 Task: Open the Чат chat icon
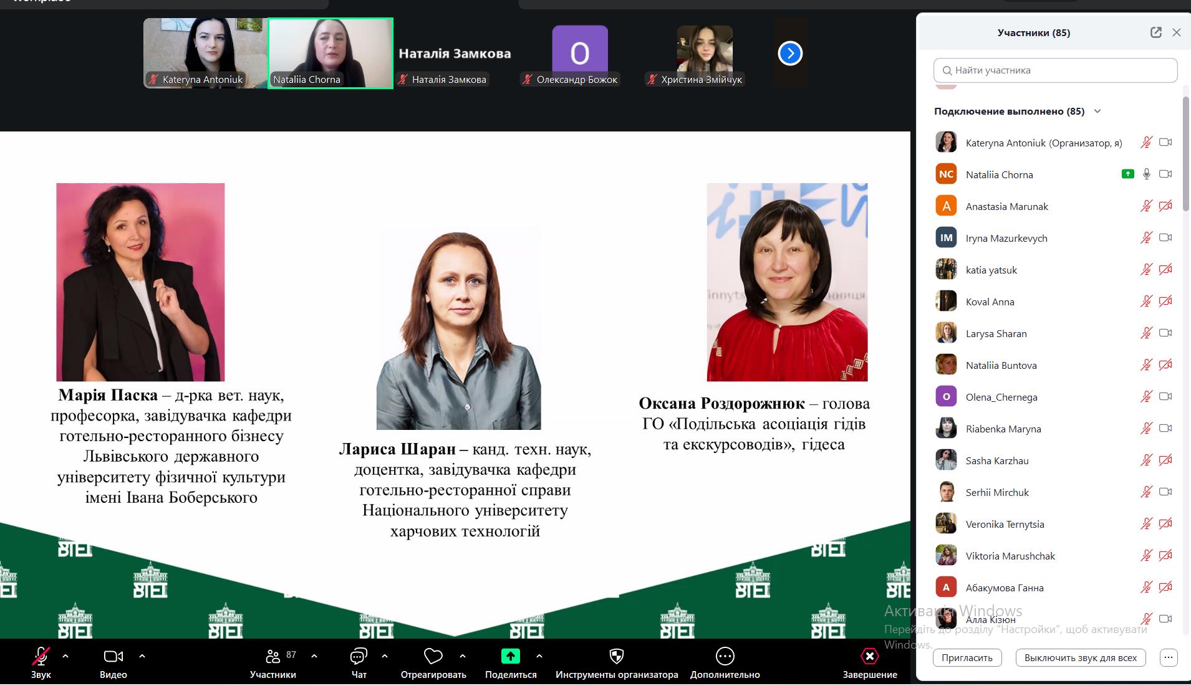point(359,656)
